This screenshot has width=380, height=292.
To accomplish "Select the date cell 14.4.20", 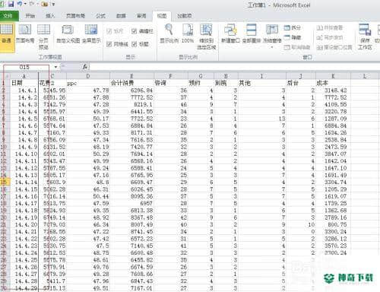I will click(x=24, y=224).
